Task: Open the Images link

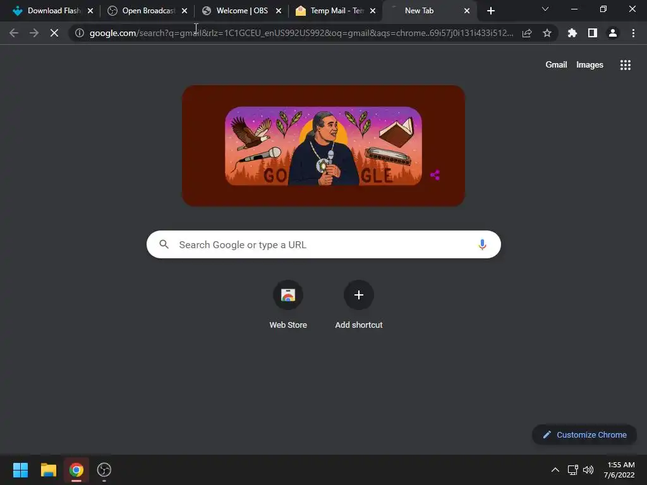Action: tap(590, 65)
